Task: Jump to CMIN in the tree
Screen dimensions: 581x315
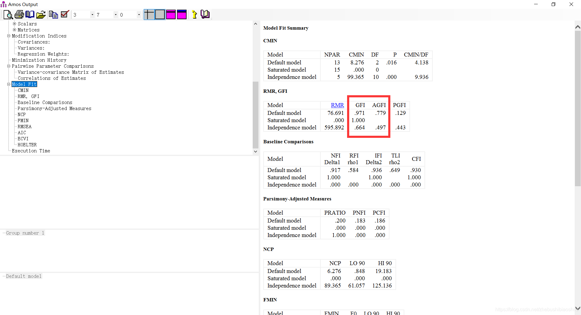Action: tap(23, 90)
